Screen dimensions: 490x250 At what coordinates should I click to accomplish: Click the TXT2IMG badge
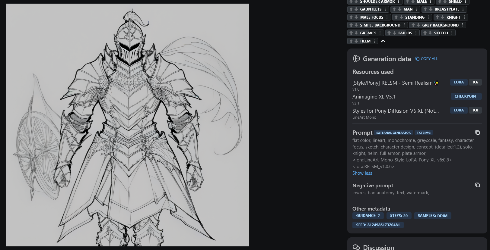[x=424, y=133]
